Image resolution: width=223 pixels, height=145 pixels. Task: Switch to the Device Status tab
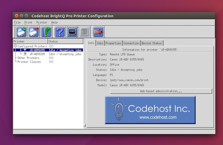pyautogui.click(x=152, y=43)
